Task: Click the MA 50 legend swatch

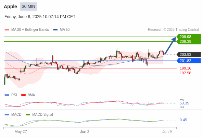Action: click(x=55, y=30)
